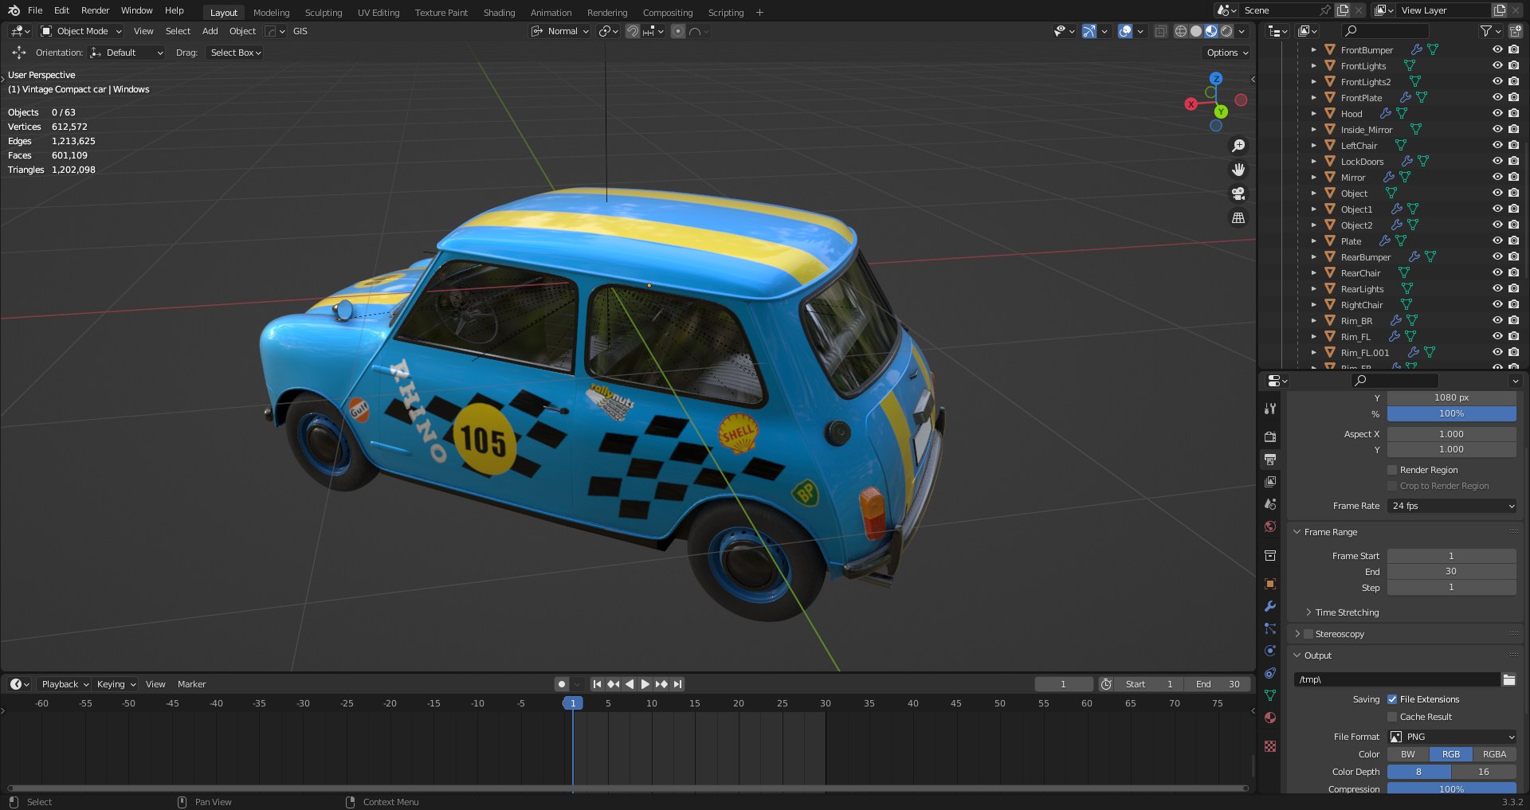
Task: Open the Frame Rate 24 fps dropdown
Action: 1452,506
